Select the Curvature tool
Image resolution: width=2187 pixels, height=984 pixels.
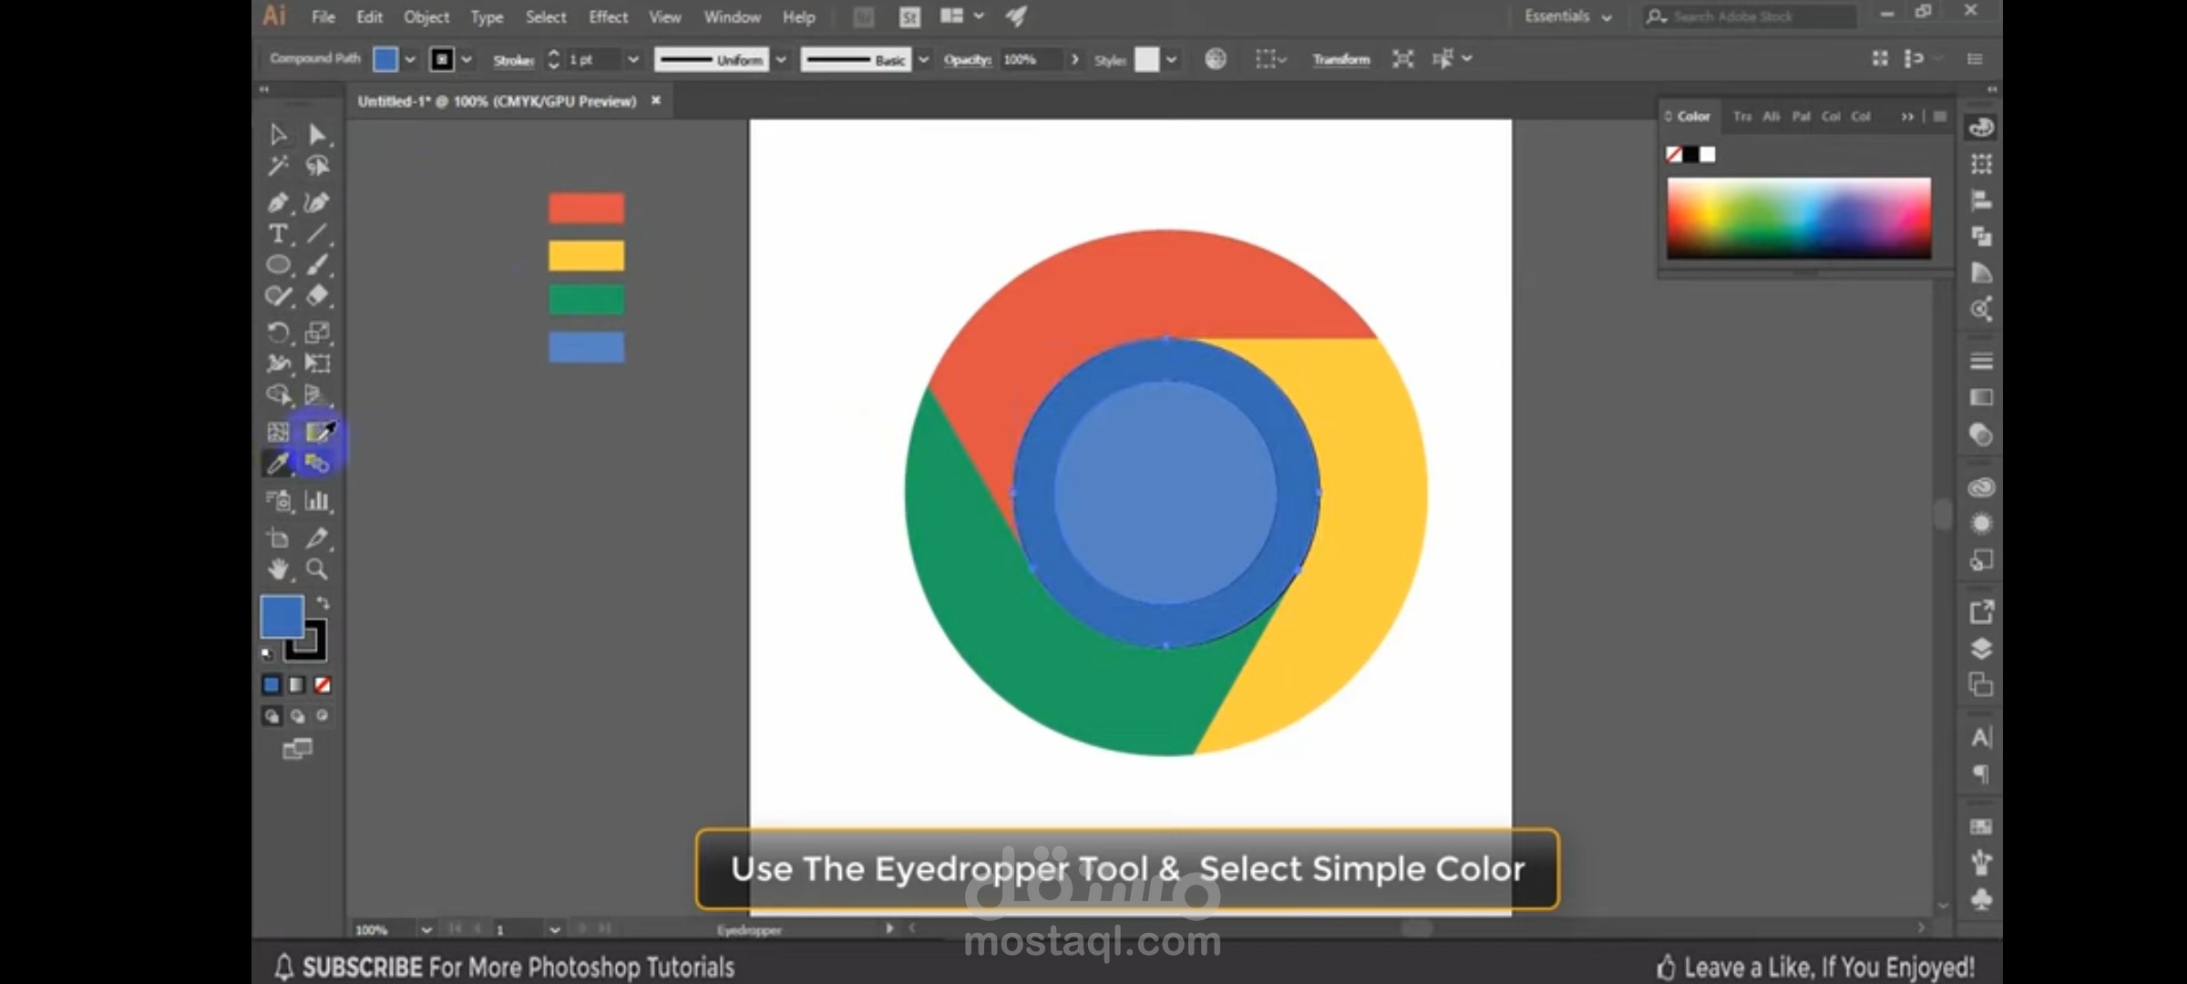(x=316, y=202)
